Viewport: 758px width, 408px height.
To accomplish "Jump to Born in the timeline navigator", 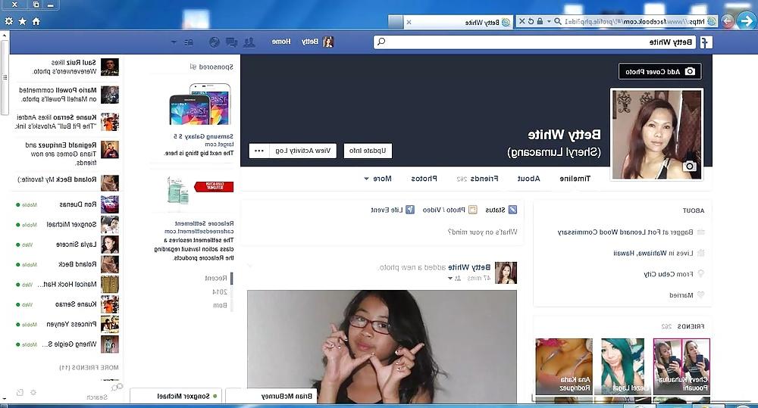I will [x=220, y=305].
